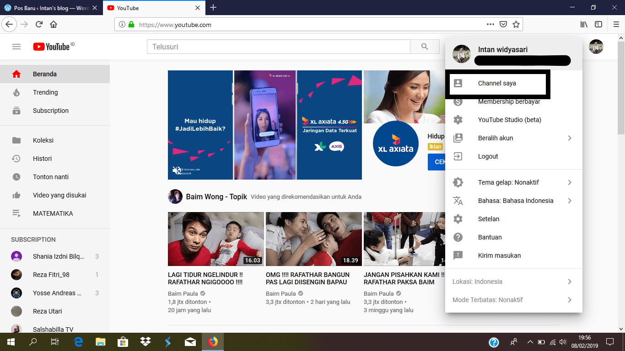Open the Mail app from taskbar
This screenshot has width=625, height=351.
(190, 342)
